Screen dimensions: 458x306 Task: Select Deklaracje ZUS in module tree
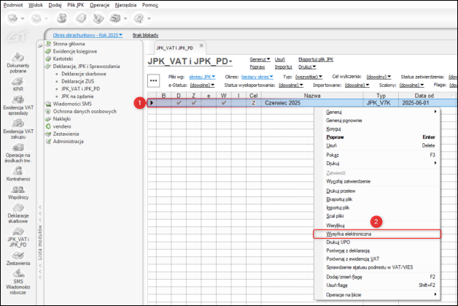78,81
